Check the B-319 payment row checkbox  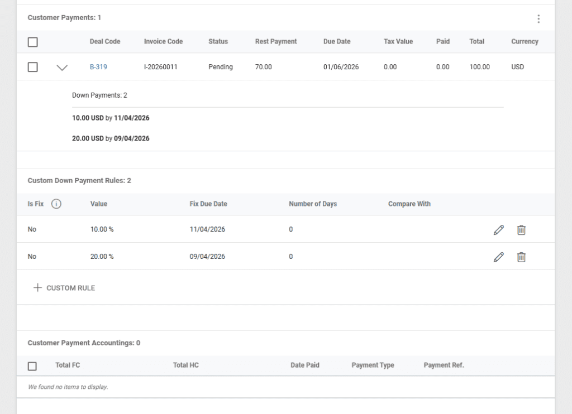tap(33, 67)
